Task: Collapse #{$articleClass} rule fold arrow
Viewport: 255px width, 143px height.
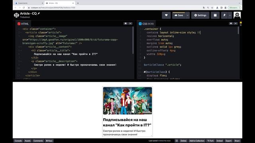Action: pos(142,72)
